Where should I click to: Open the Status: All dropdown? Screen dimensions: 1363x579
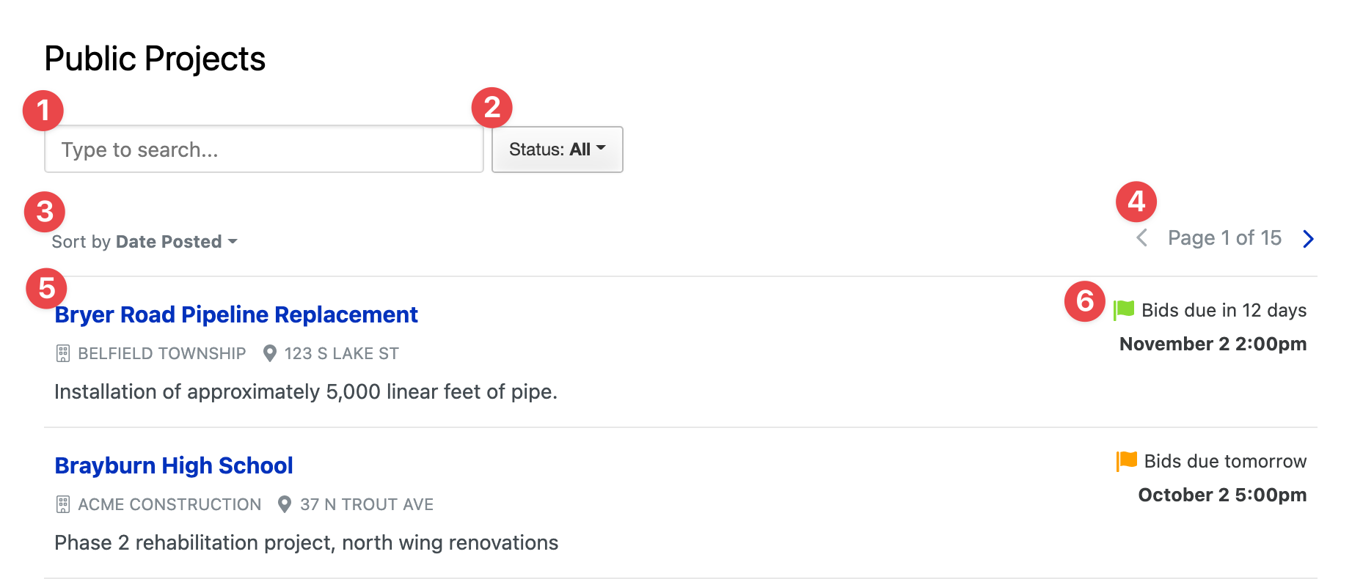coord(558,150)
